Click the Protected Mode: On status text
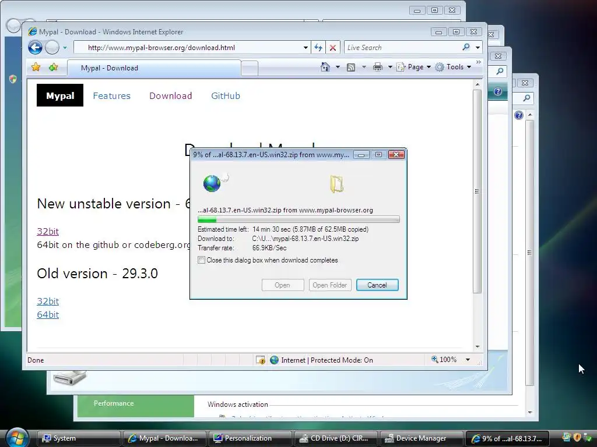 342,360
